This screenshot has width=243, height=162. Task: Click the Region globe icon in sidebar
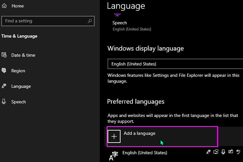tap(4, 70)
